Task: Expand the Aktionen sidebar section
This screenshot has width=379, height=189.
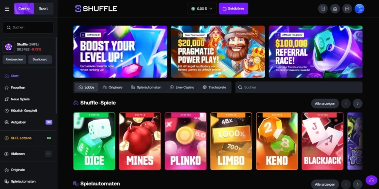Action: click(48, 154)
